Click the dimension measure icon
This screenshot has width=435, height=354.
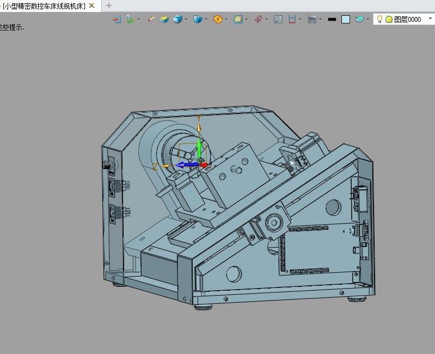click(x=292, y=20)
